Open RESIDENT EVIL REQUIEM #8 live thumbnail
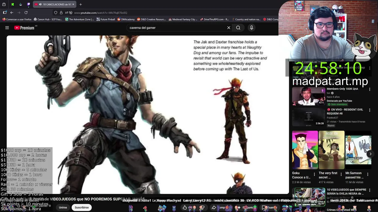This screenshot has height=212, width=378. (308, 117)
